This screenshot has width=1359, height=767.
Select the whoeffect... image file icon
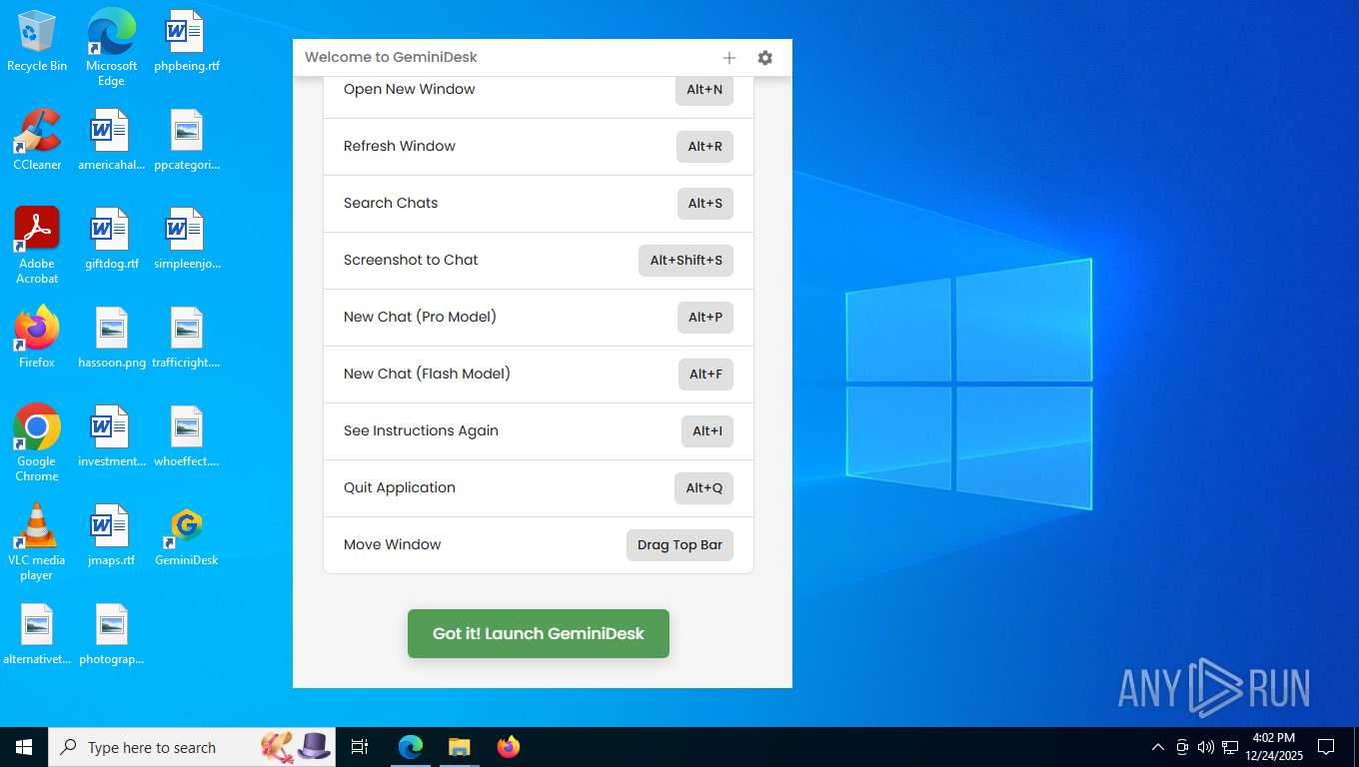pos(187,437)
